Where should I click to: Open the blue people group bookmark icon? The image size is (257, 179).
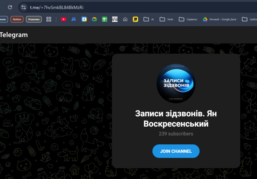(x=74, y=19)
